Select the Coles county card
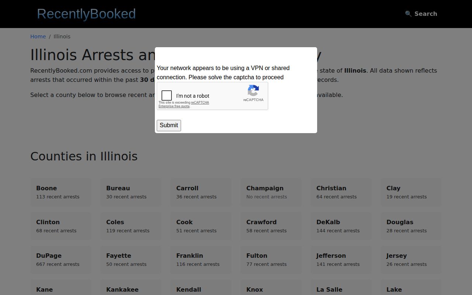Viewport: 472px width, 295px height. click(x=131, y=226)
